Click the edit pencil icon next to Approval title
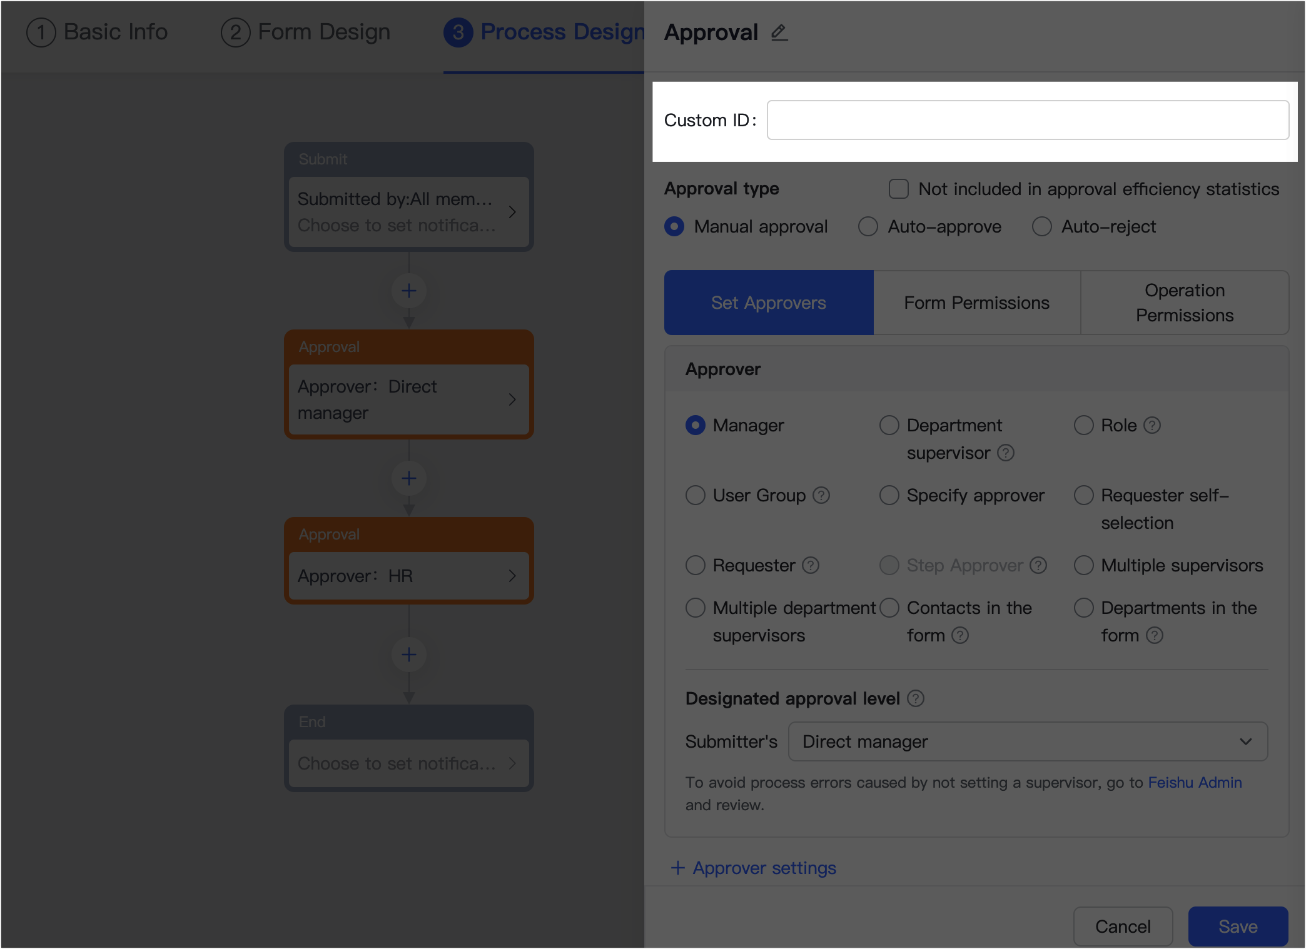Viewport: 1306px width, 949px height. [779, 33]
